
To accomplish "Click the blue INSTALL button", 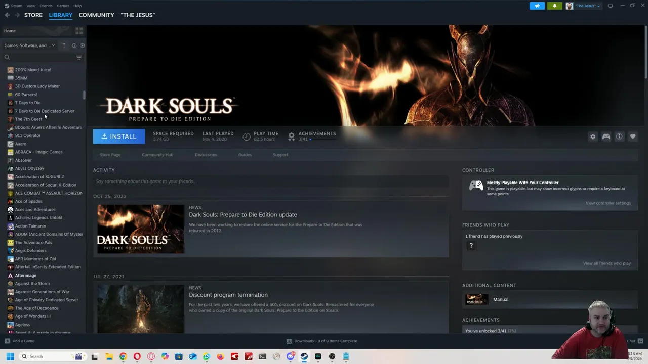I will point(119,136).
